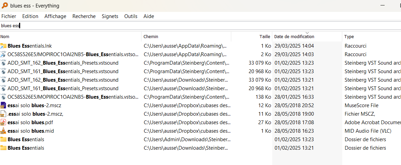Click icon of ADD_SMT_161 preset in Downloads
The width and height of the screenshot is (401, 165).
pyautogui.click(x=3, y=88)
